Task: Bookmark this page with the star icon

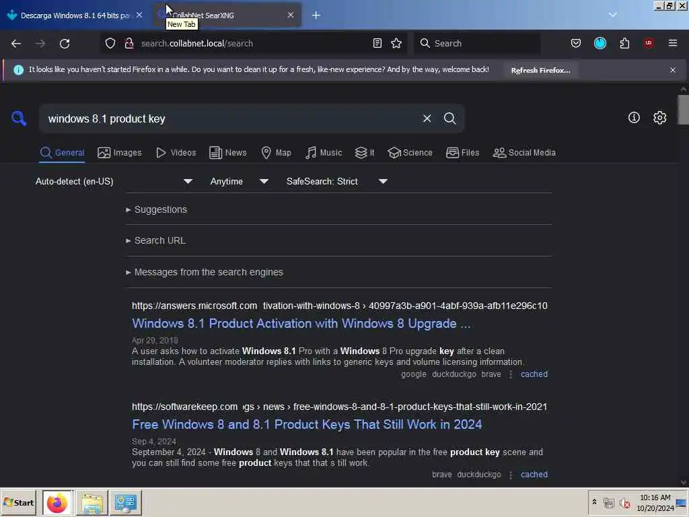Action: [396, 43]
